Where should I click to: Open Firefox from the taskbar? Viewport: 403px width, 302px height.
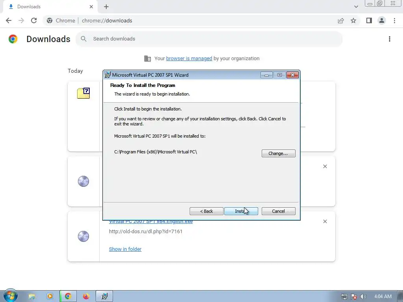click(86, 296)
